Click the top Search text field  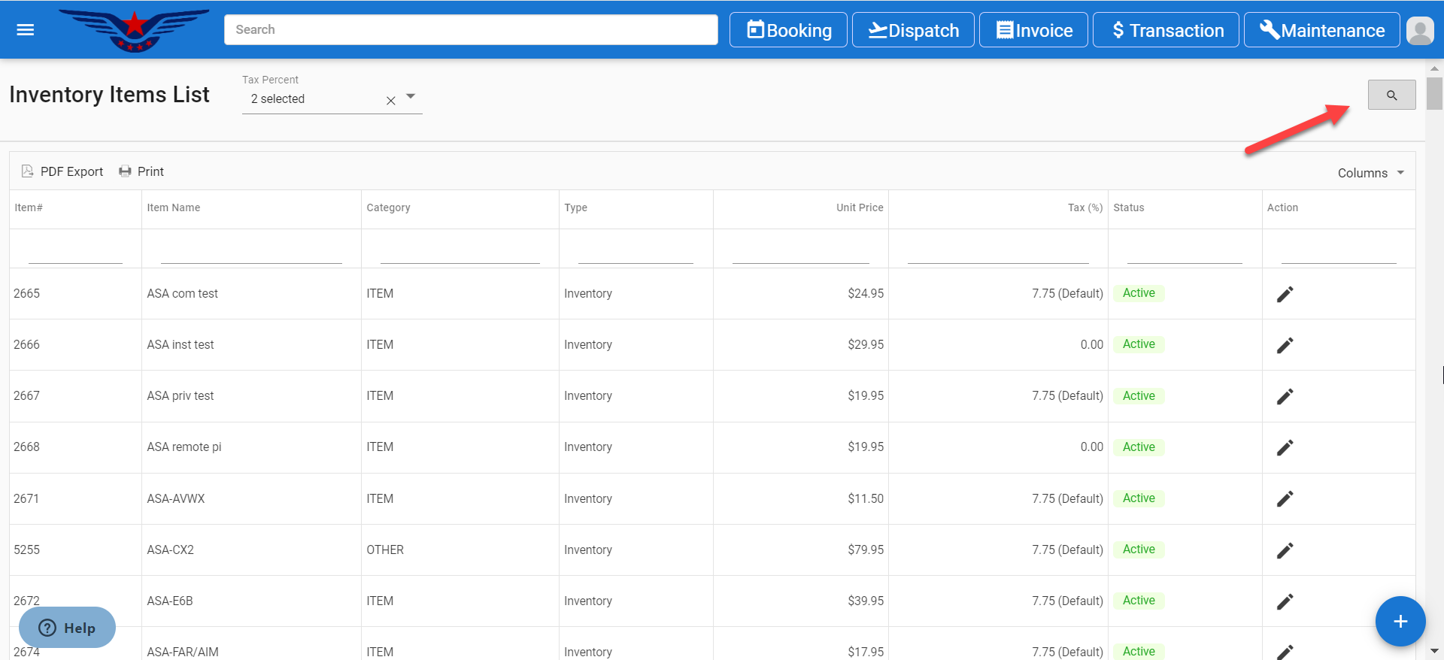pos(471,30)
